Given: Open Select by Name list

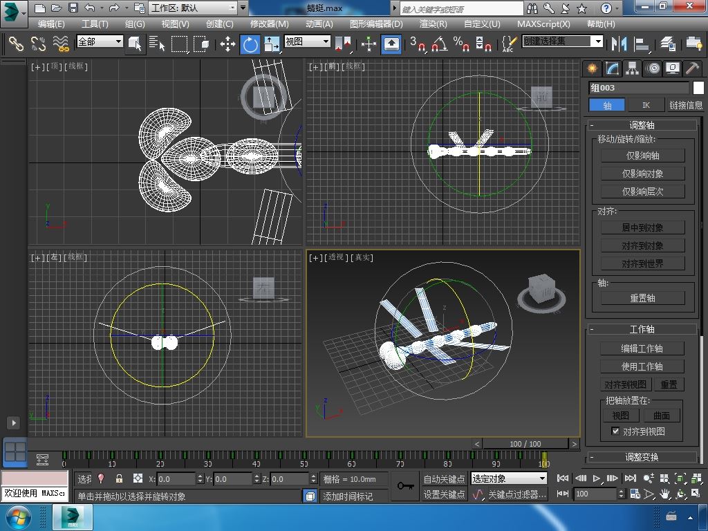Looking at the screenshot, I should [x=157, y=44].
